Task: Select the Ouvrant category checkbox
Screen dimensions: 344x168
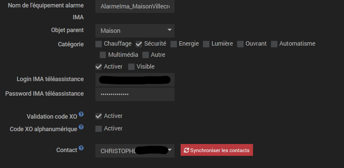Action: 240,44
